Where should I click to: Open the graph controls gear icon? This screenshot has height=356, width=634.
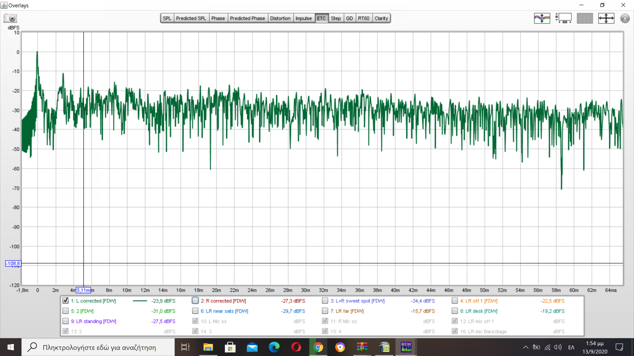[625, 18]
